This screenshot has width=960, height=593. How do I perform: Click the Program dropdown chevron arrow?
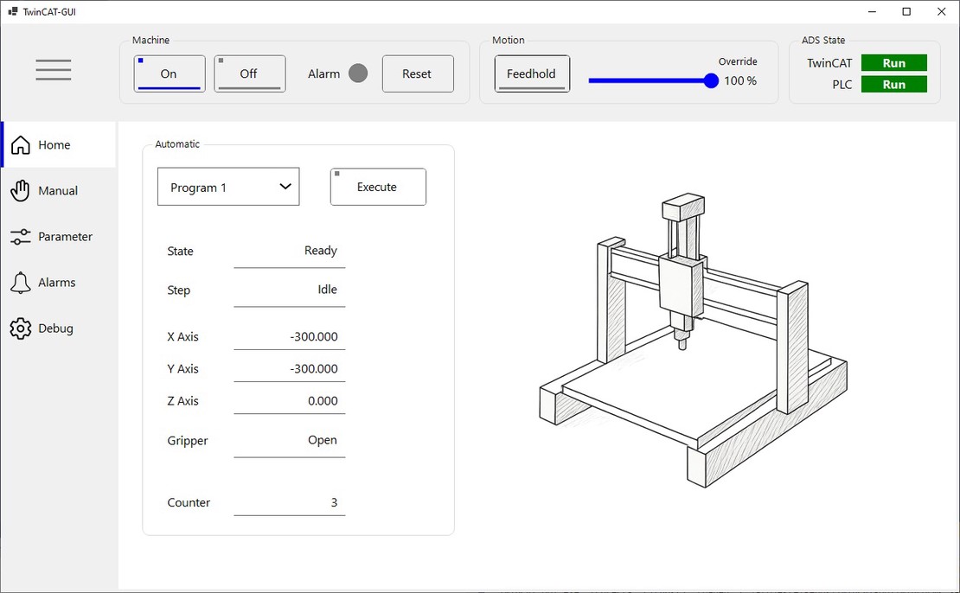[x=285, y=187]
